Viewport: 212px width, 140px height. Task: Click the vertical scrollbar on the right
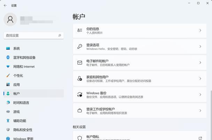211,115
